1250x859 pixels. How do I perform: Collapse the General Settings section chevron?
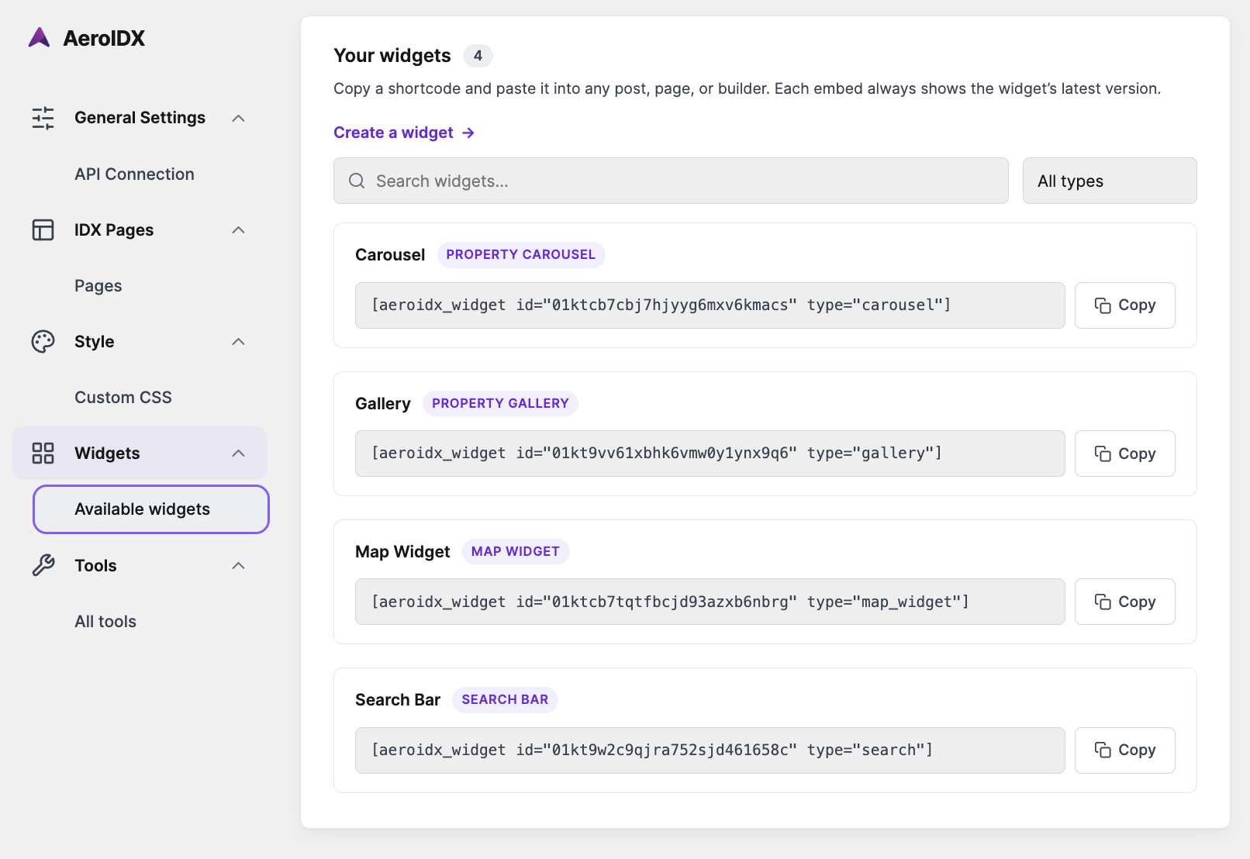[239, 118]
